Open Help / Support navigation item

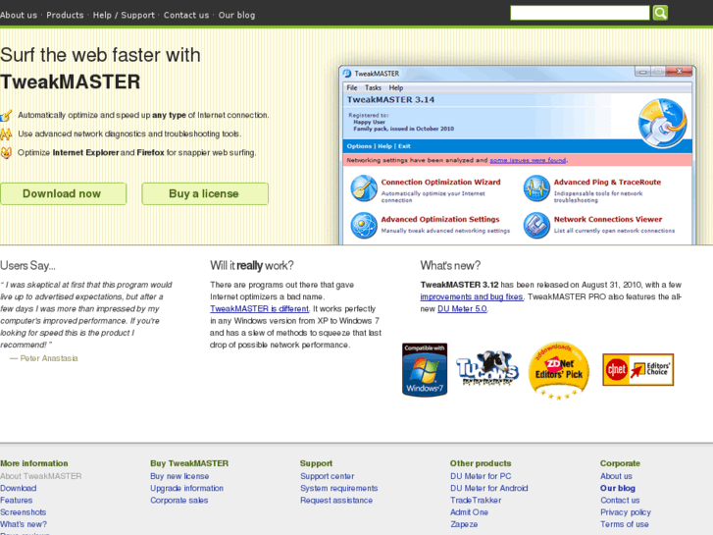(124, 15)
